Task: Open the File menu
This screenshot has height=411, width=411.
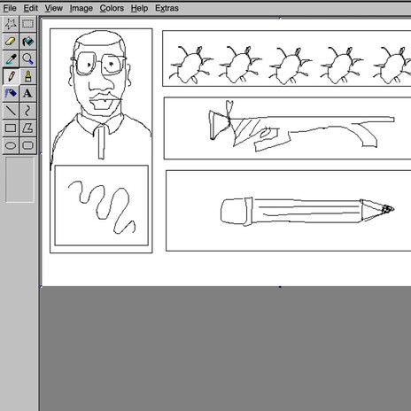Action: [10, 8]
